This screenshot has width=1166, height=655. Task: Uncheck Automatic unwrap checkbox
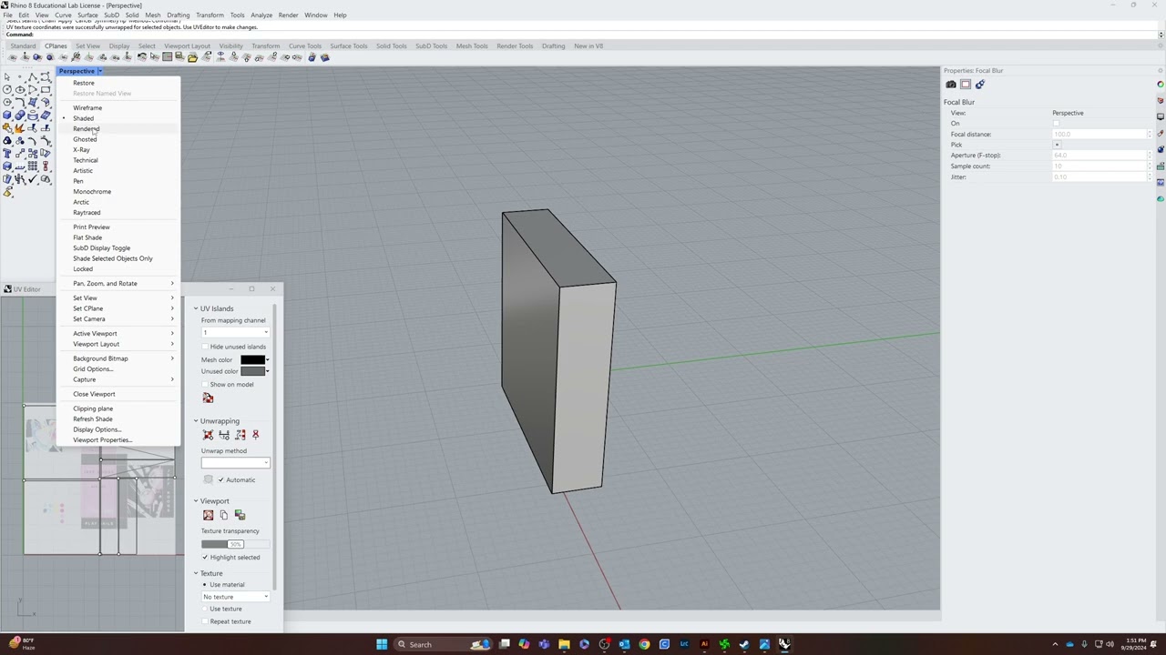220,480
